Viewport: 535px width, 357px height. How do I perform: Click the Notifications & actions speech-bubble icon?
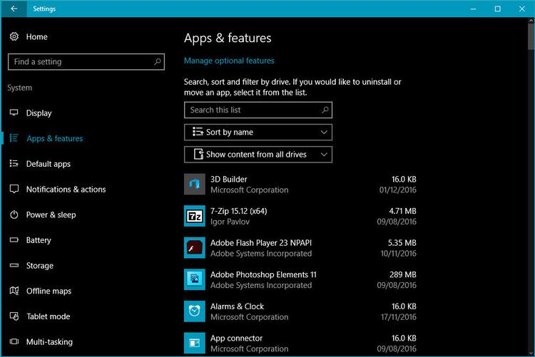pos(14,189)
